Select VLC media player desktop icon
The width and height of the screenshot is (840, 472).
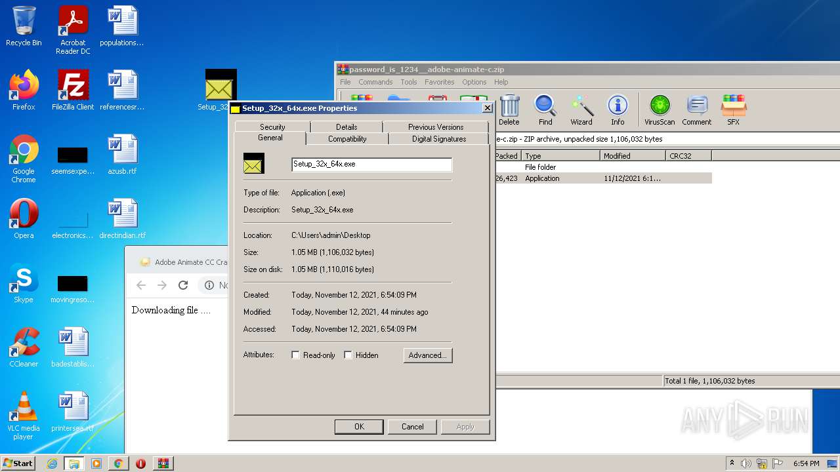click(x=24, y=416)
